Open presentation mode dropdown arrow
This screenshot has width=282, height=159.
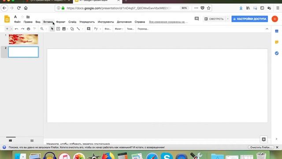(x=228, y=19)
